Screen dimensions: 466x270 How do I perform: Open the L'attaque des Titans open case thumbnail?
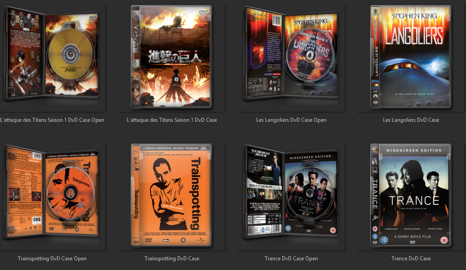(53, 56)
